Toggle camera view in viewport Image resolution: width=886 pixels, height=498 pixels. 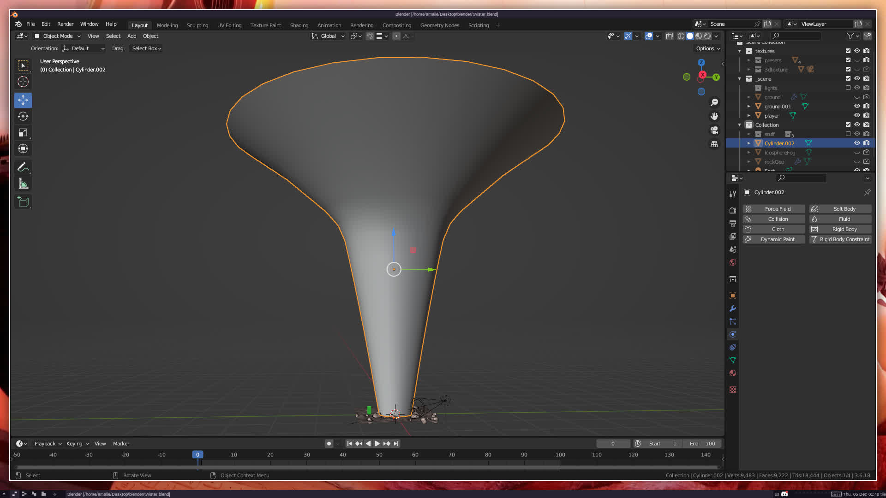pyautogui.click(x=714, y=130)
